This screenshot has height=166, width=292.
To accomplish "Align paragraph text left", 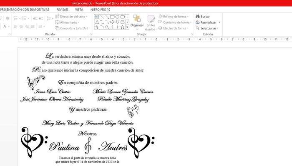I will (15, 27).
